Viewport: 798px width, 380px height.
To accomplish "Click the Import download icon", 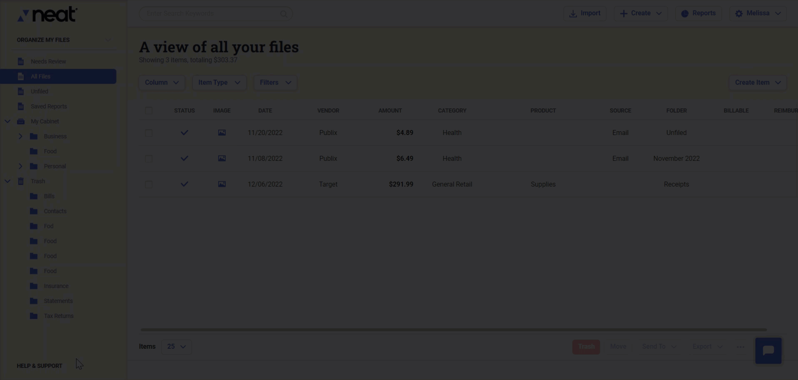I will point(573,14).
